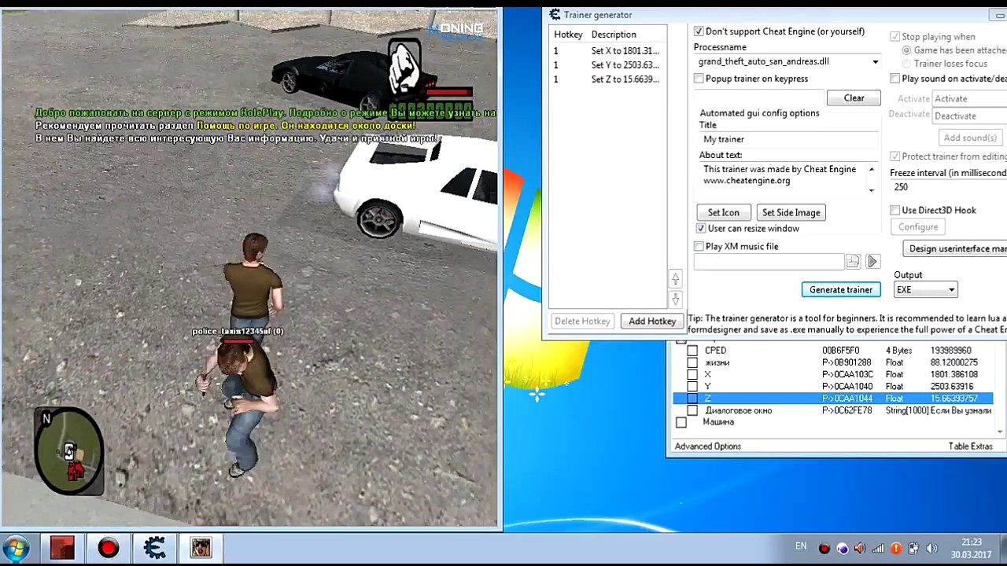1007x566 pixels.
Task: Click the Generate trainer button
Action: point(841,290)
